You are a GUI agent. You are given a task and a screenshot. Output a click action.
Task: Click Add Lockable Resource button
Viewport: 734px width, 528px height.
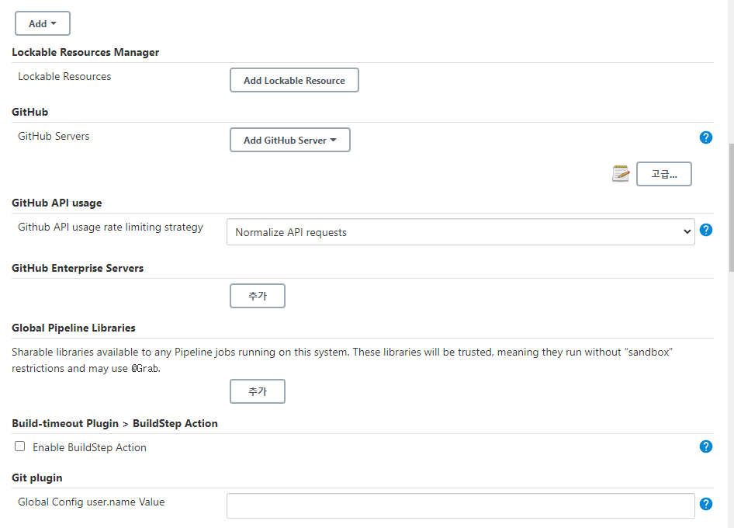click(294, 80)
